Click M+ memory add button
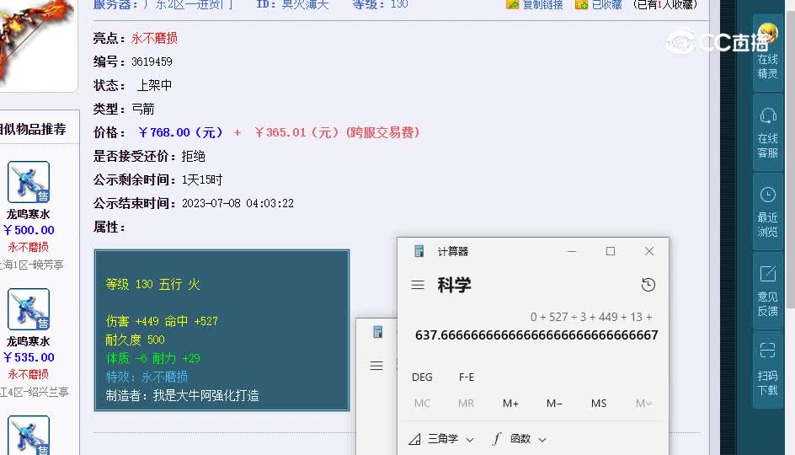The width and height of the screenshot is (795, 455). point(510,404)
